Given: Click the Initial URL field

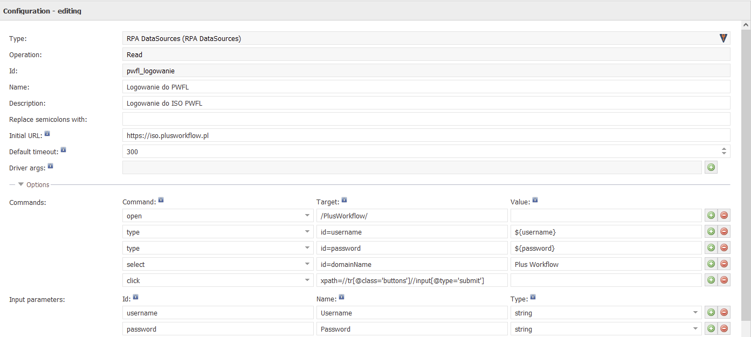Looking at the screenshot, I should pyautogui.click(x=426, y=135).
